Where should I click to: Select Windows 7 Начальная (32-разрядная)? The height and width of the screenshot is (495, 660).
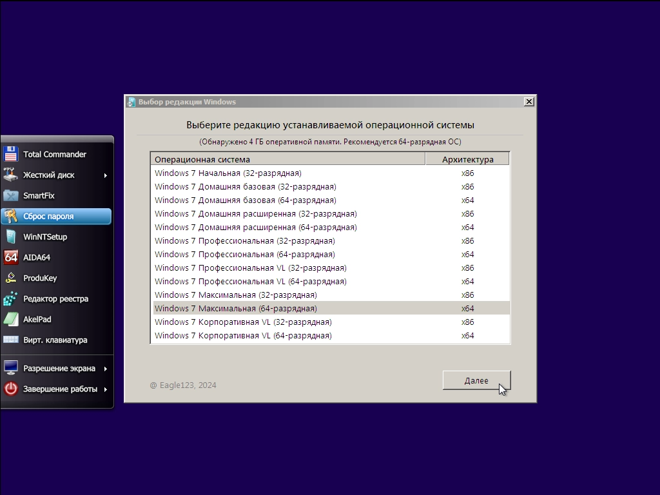point(331,173)
